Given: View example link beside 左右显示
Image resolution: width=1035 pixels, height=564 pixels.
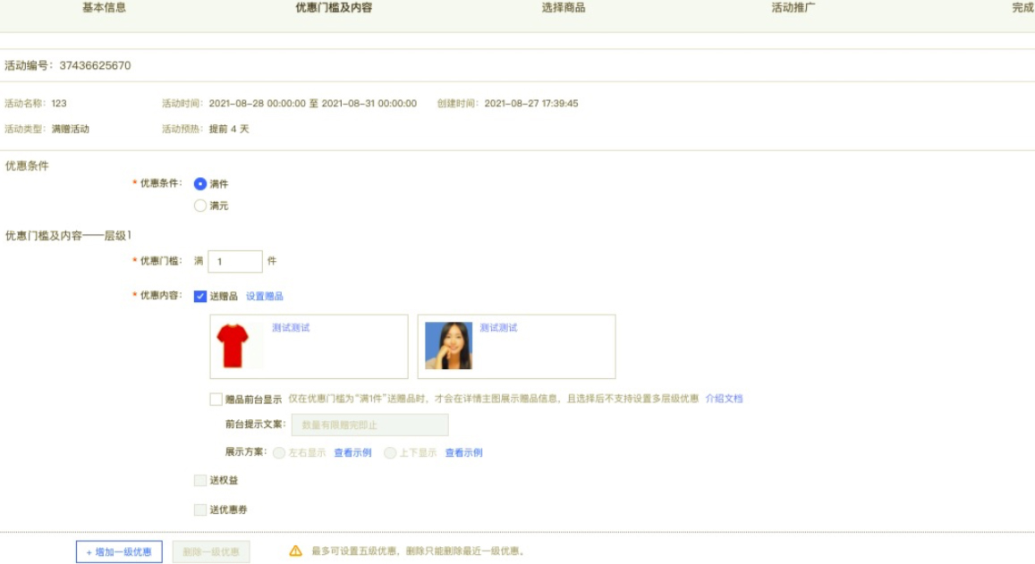Looking at the screenshot, I should (352, 453).
